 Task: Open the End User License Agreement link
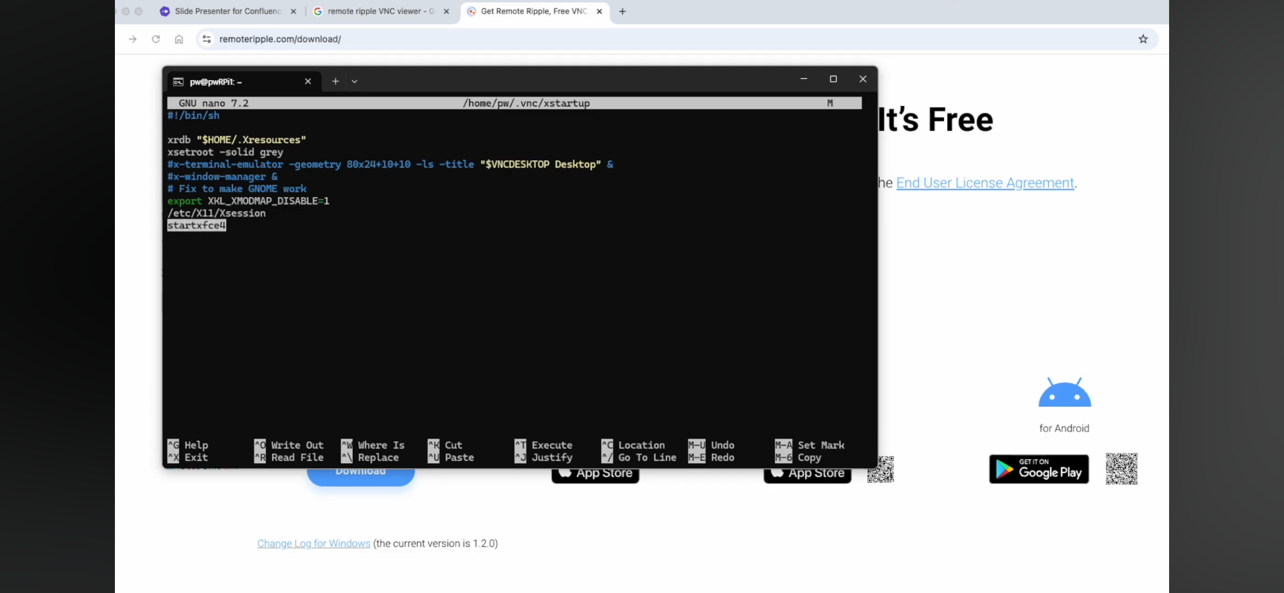click(985, 183)
